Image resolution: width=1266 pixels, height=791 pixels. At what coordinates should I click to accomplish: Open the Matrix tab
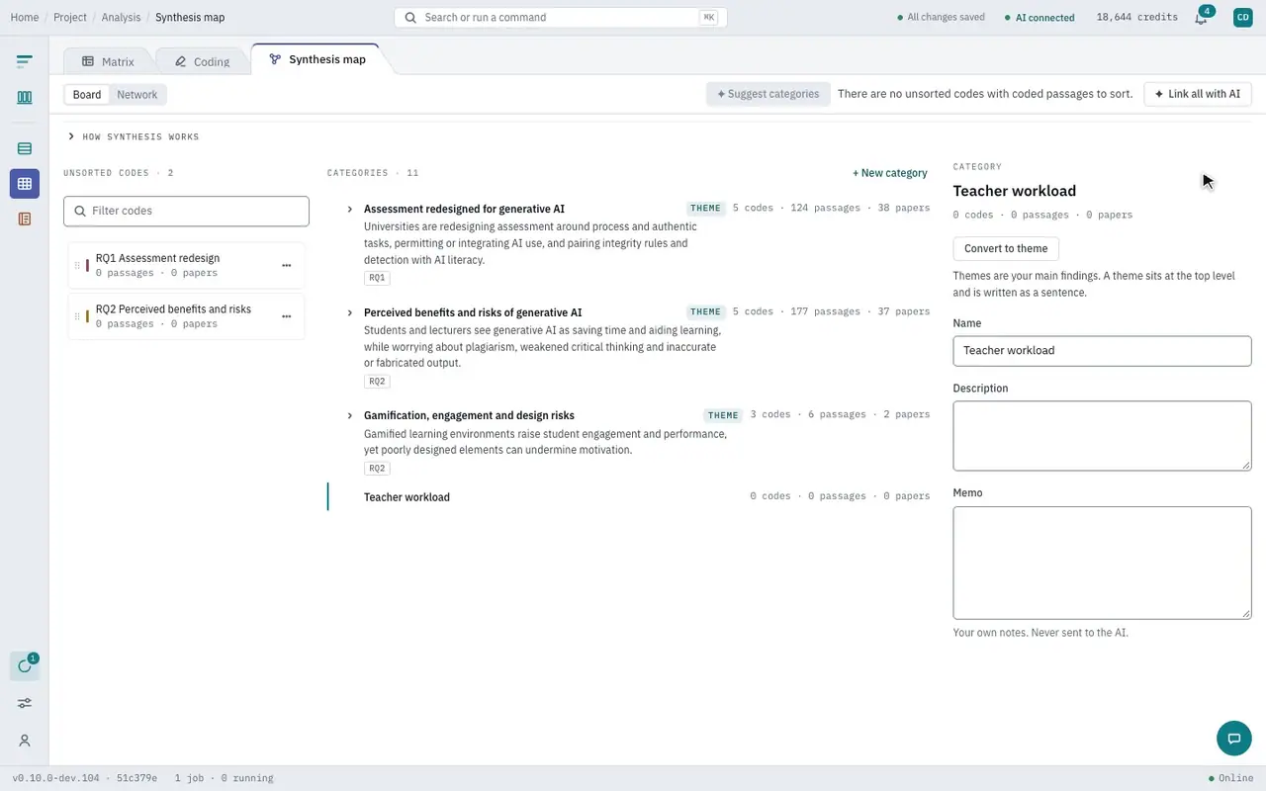pyautogui.click(x=108, y=61)
